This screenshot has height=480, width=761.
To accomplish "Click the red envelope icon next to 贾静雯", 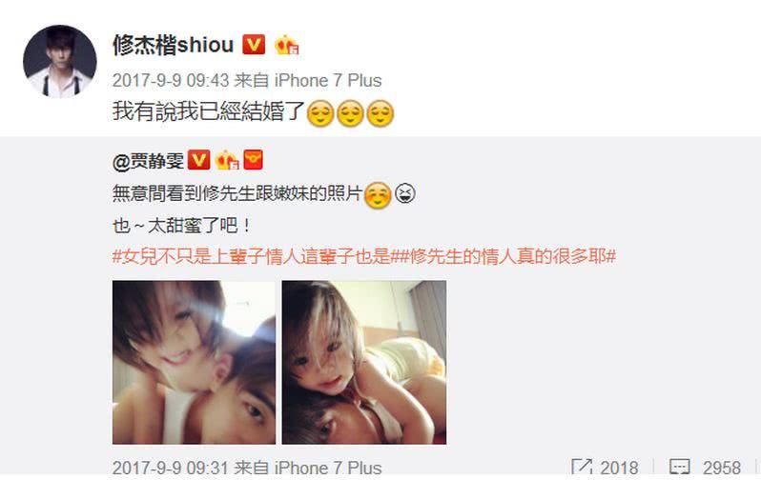I will coord(253,159).
